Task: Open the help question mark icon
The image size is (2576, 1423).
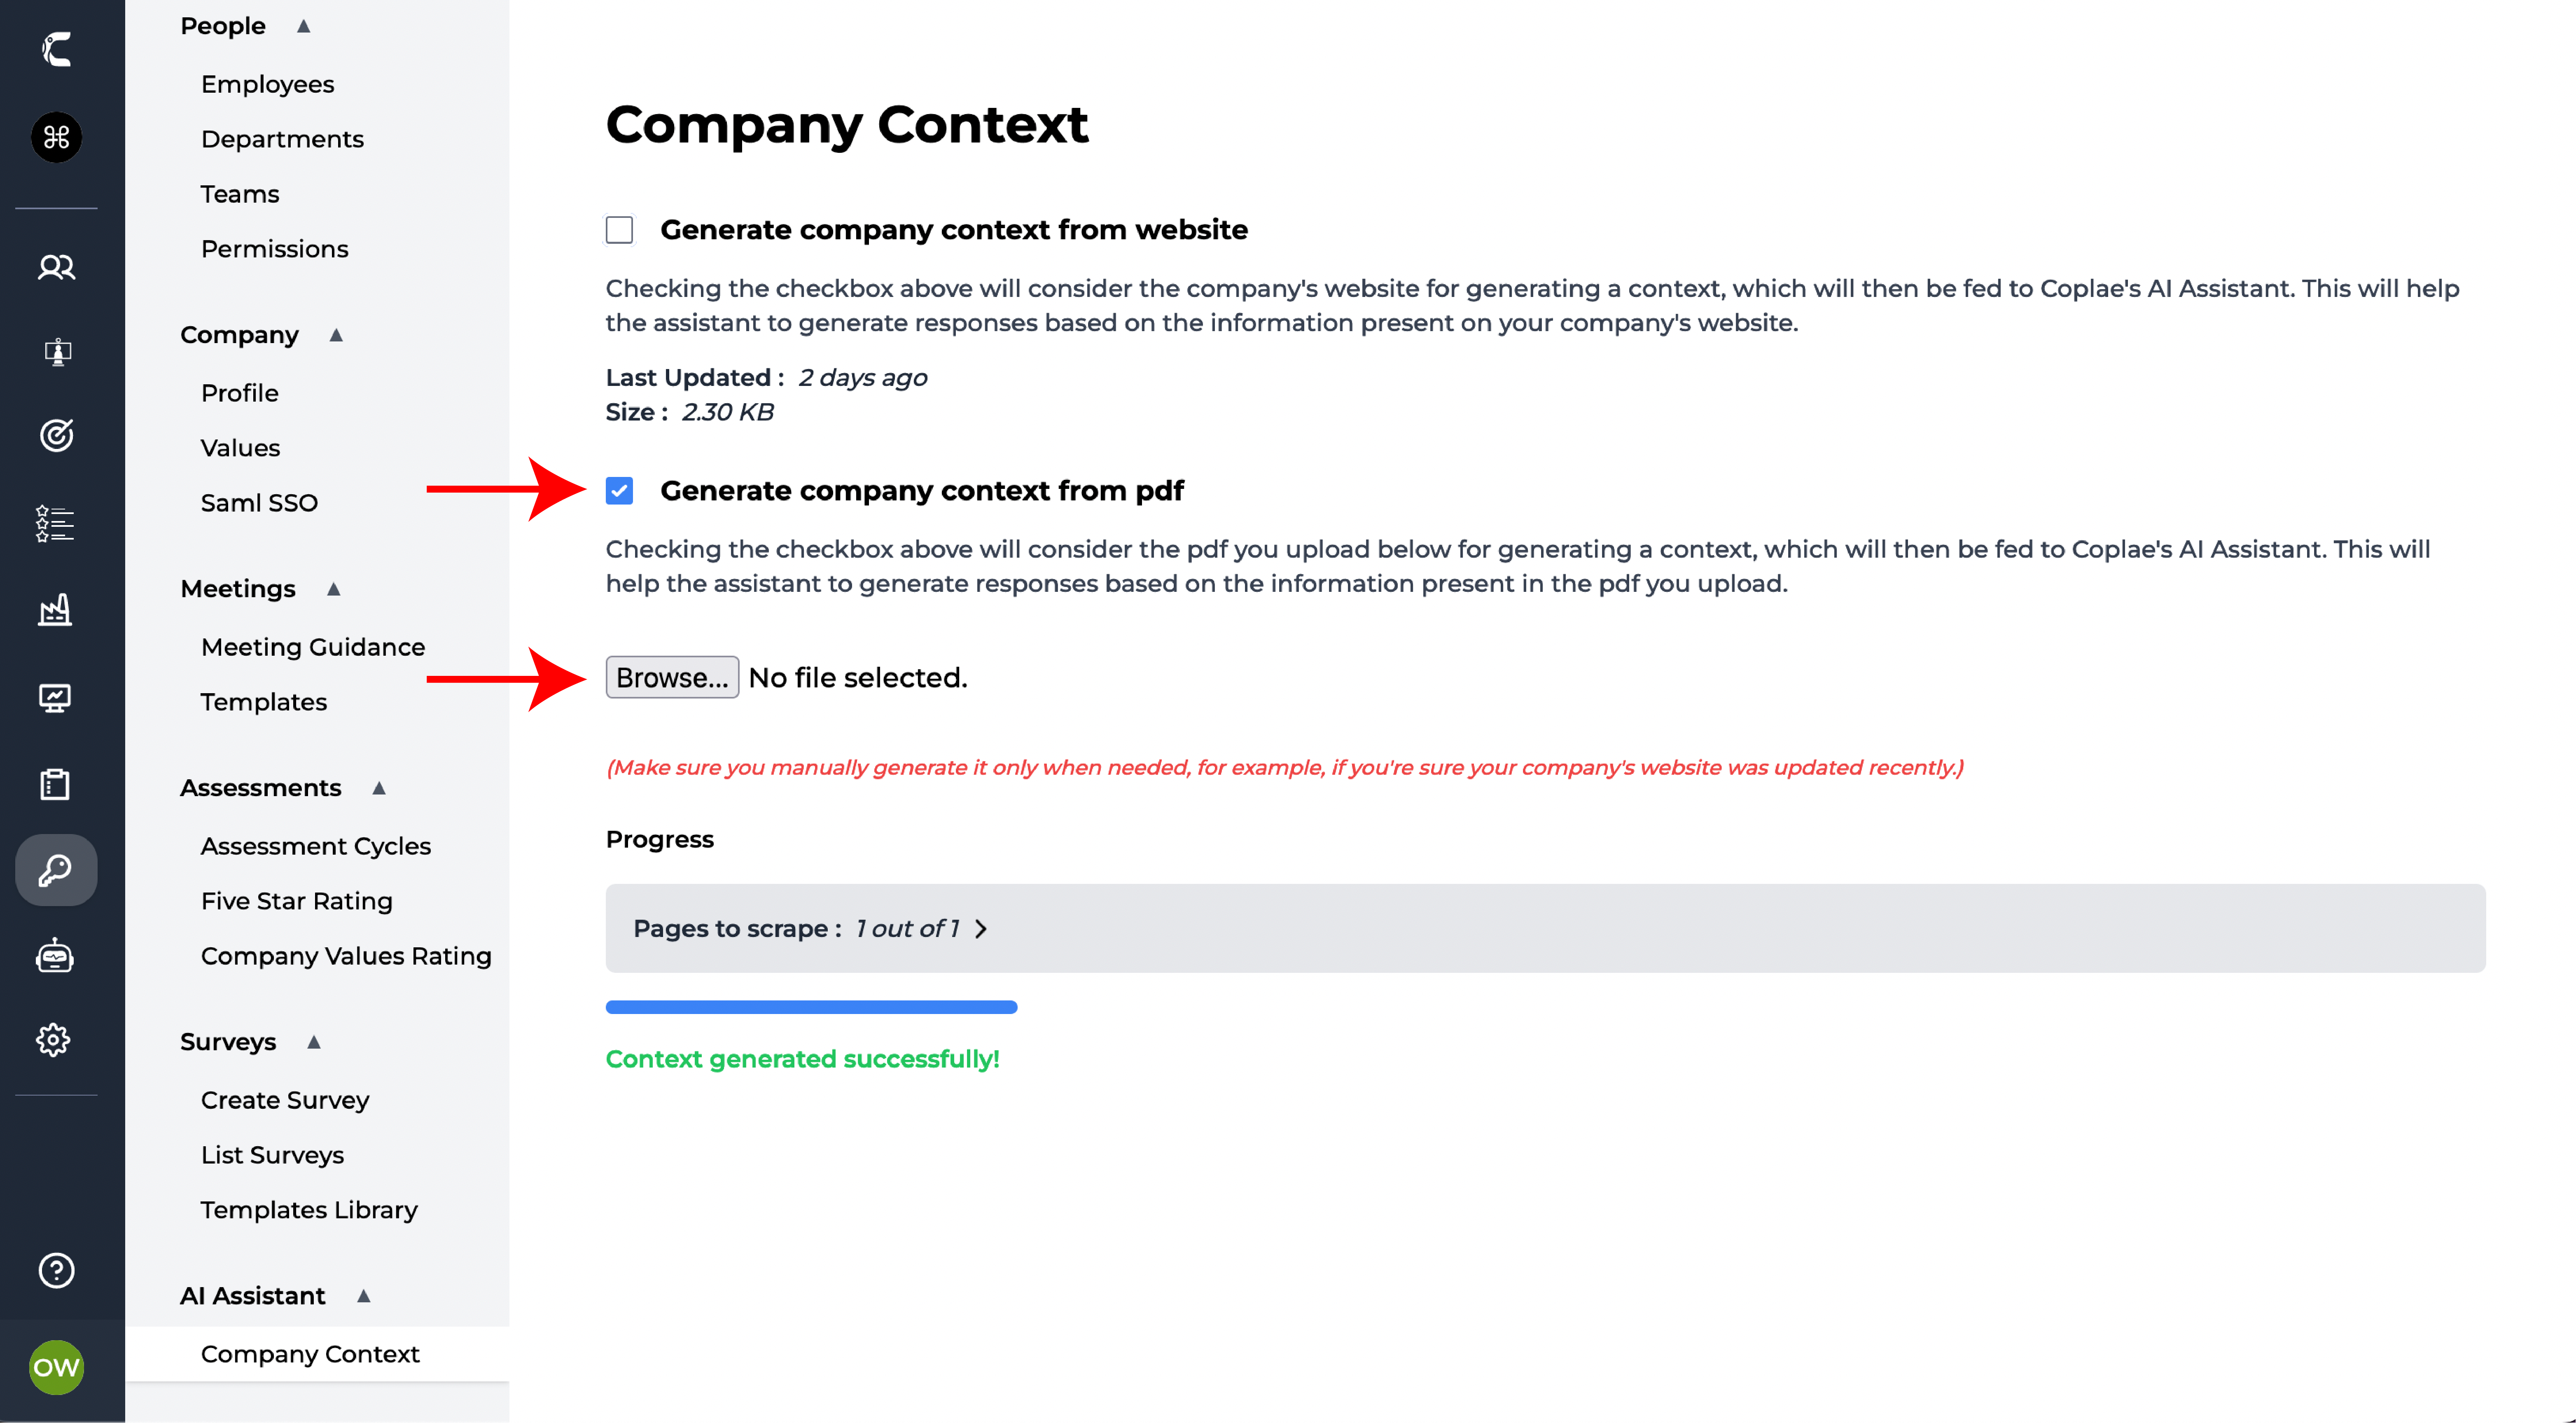Action: [x=56, y=1270]
